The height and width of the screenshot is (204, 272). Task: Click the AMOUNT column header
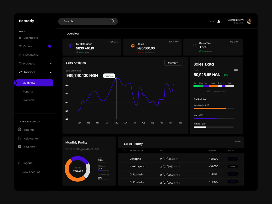click(212, 151)
